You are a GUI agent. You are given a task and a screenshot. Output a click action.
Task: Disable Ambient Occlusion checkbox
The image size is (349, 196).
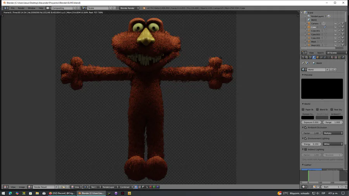[x=306, y=127]
